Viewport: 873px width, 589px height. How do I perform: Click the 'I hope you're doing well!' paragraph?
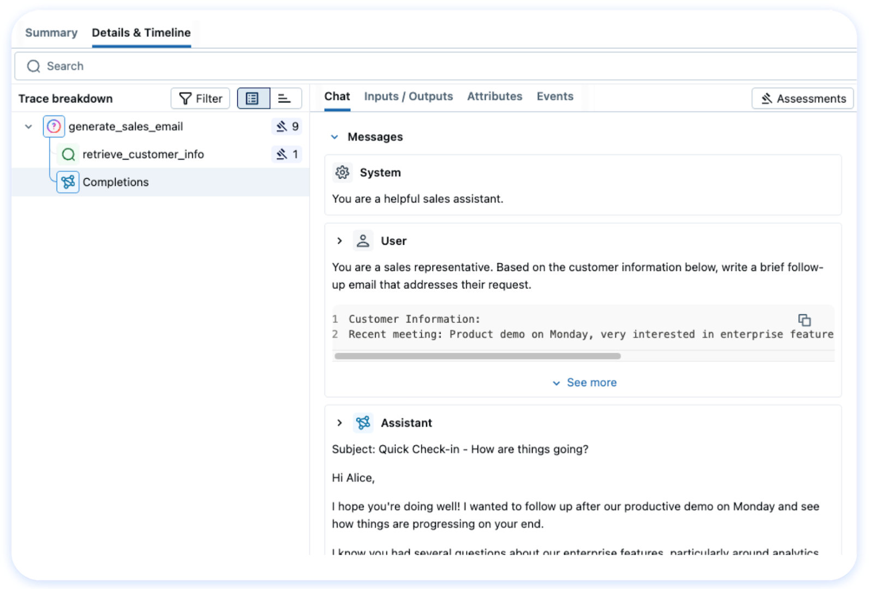pyautogui.click(x=576, y=515)
